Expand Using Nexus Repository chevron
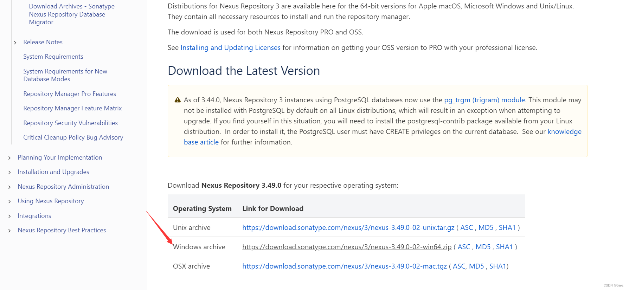 click(9, 201)
